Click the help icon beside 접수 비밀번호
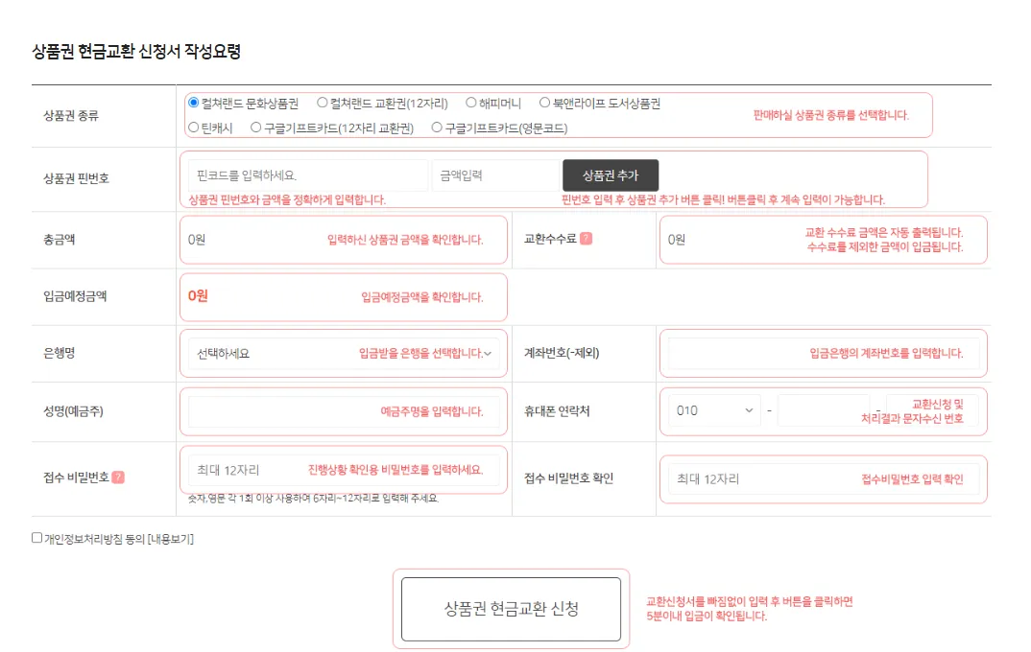Viewport: 1031px width, 652px height. (118, 477)
